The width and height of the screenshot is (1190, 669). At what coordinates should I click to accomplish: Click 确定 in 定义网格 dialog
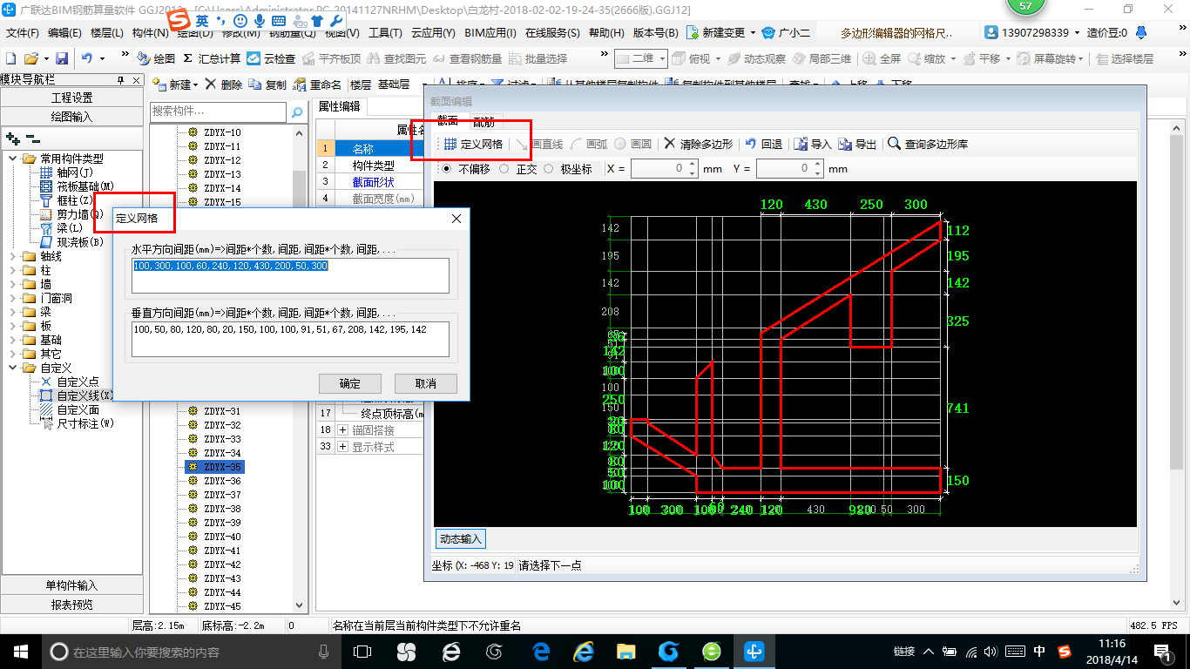[349, 383]
